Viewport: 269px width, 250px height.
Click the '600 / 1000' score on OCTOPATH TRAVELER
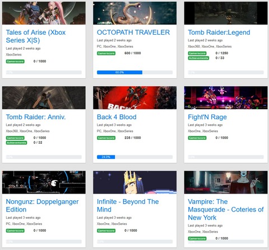[133, 53]
